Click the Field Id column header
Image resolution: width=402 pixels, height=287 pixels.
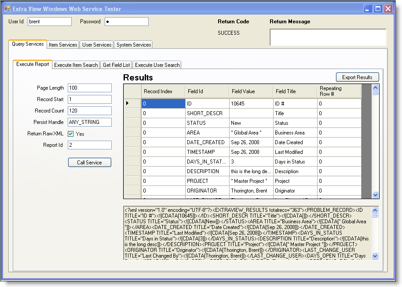click(x=207, y=91)
